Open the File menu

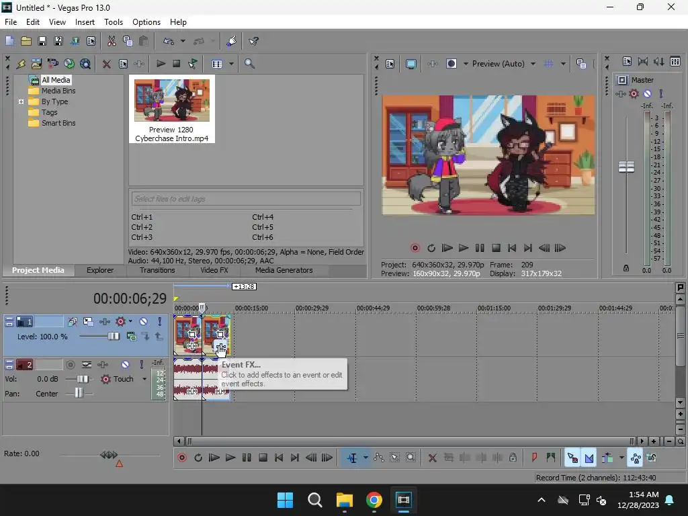tap(11, 22)
